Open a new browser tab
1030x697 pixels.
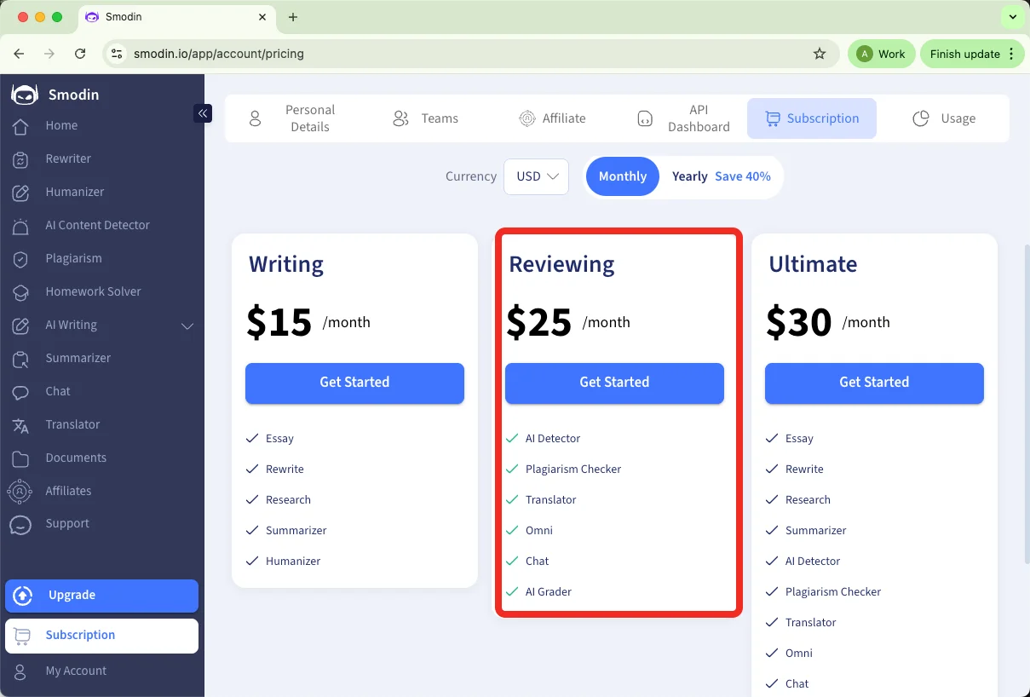[293, 17]
